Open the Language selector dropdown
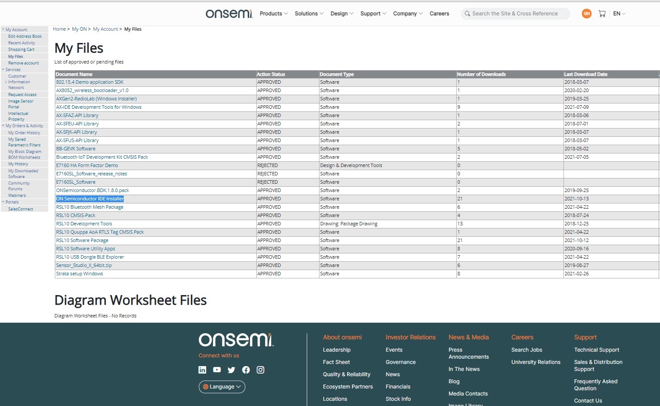Viewport: 660px width, 406px height. click(x=222, y=387)
